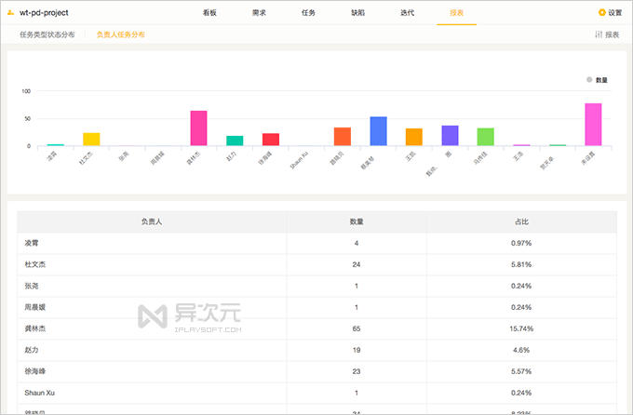This screenshot has width=633, height=415.
Task: Click the wt-pd-project title
Action: click(47, 12)
